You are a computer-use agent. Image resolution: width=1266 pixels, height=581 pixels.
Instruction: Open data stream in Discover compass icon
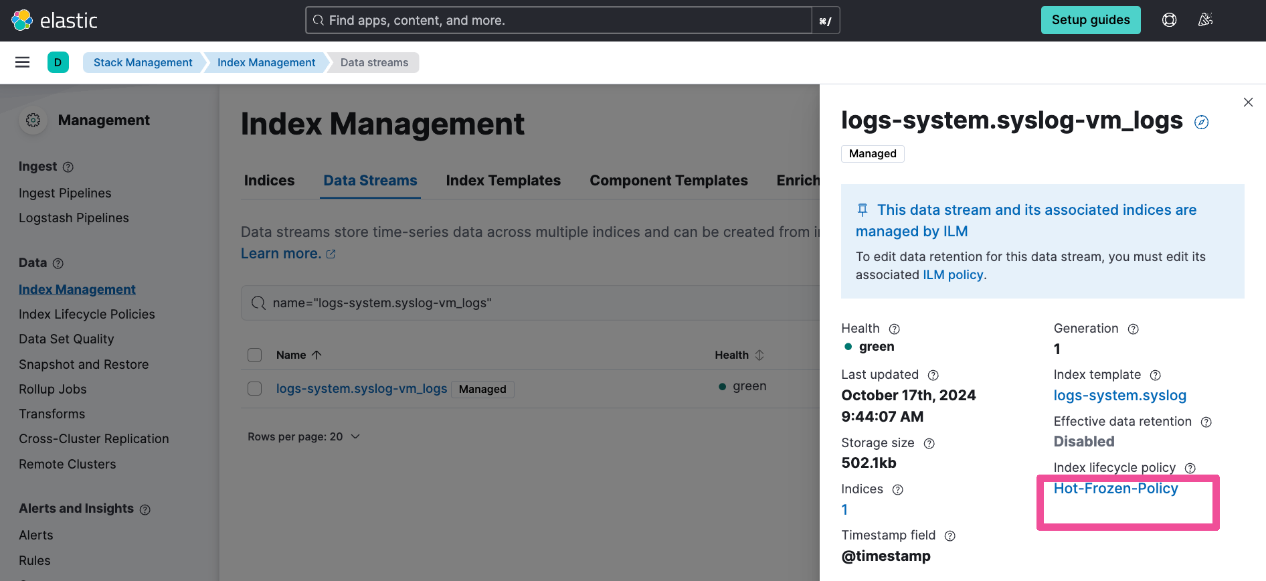pos(1202,122)
